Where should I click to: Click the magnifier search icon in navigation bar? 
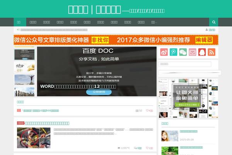click(x=214, y=22)
